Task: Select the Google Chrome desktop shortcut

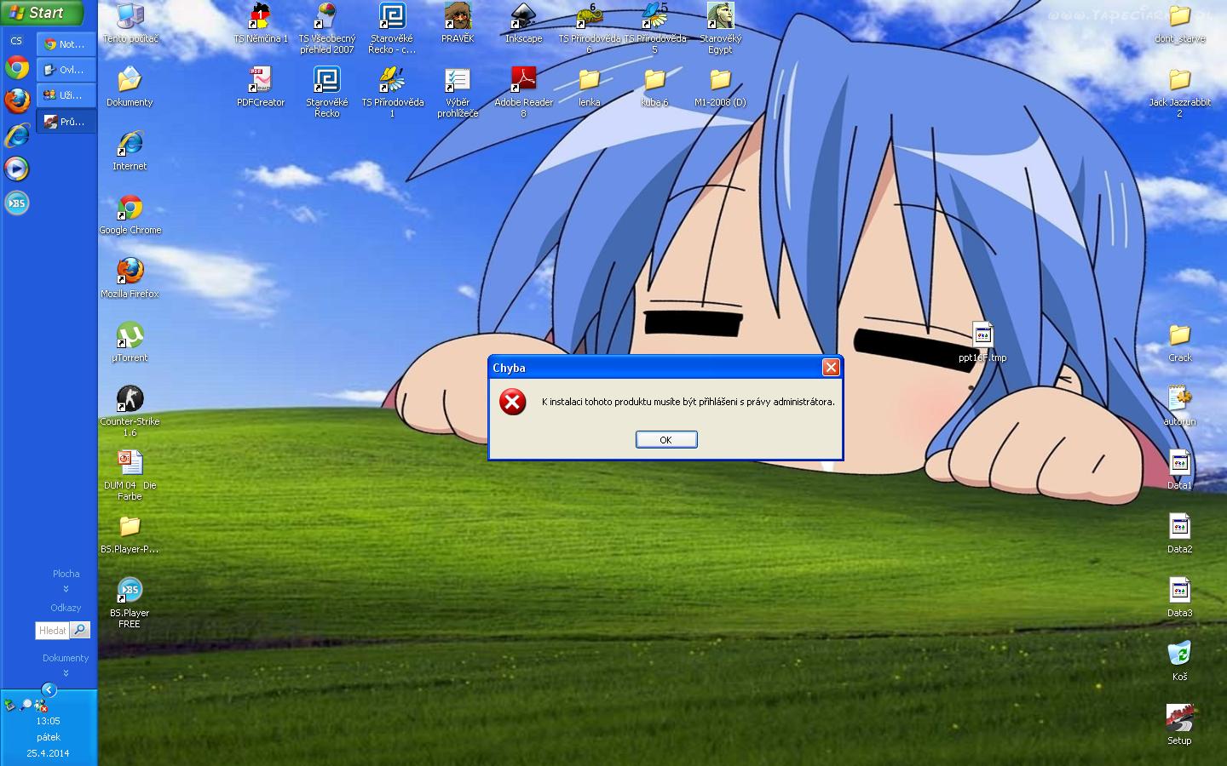Action: click(x=130, y=214)
